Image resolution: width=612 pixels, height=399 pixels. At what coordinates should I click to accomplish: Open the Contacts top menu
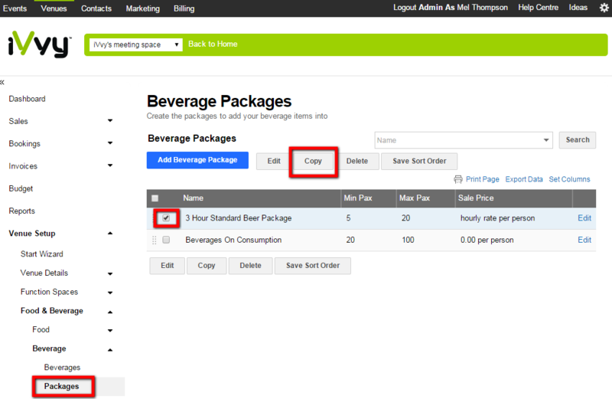click(x=96, y=8)
